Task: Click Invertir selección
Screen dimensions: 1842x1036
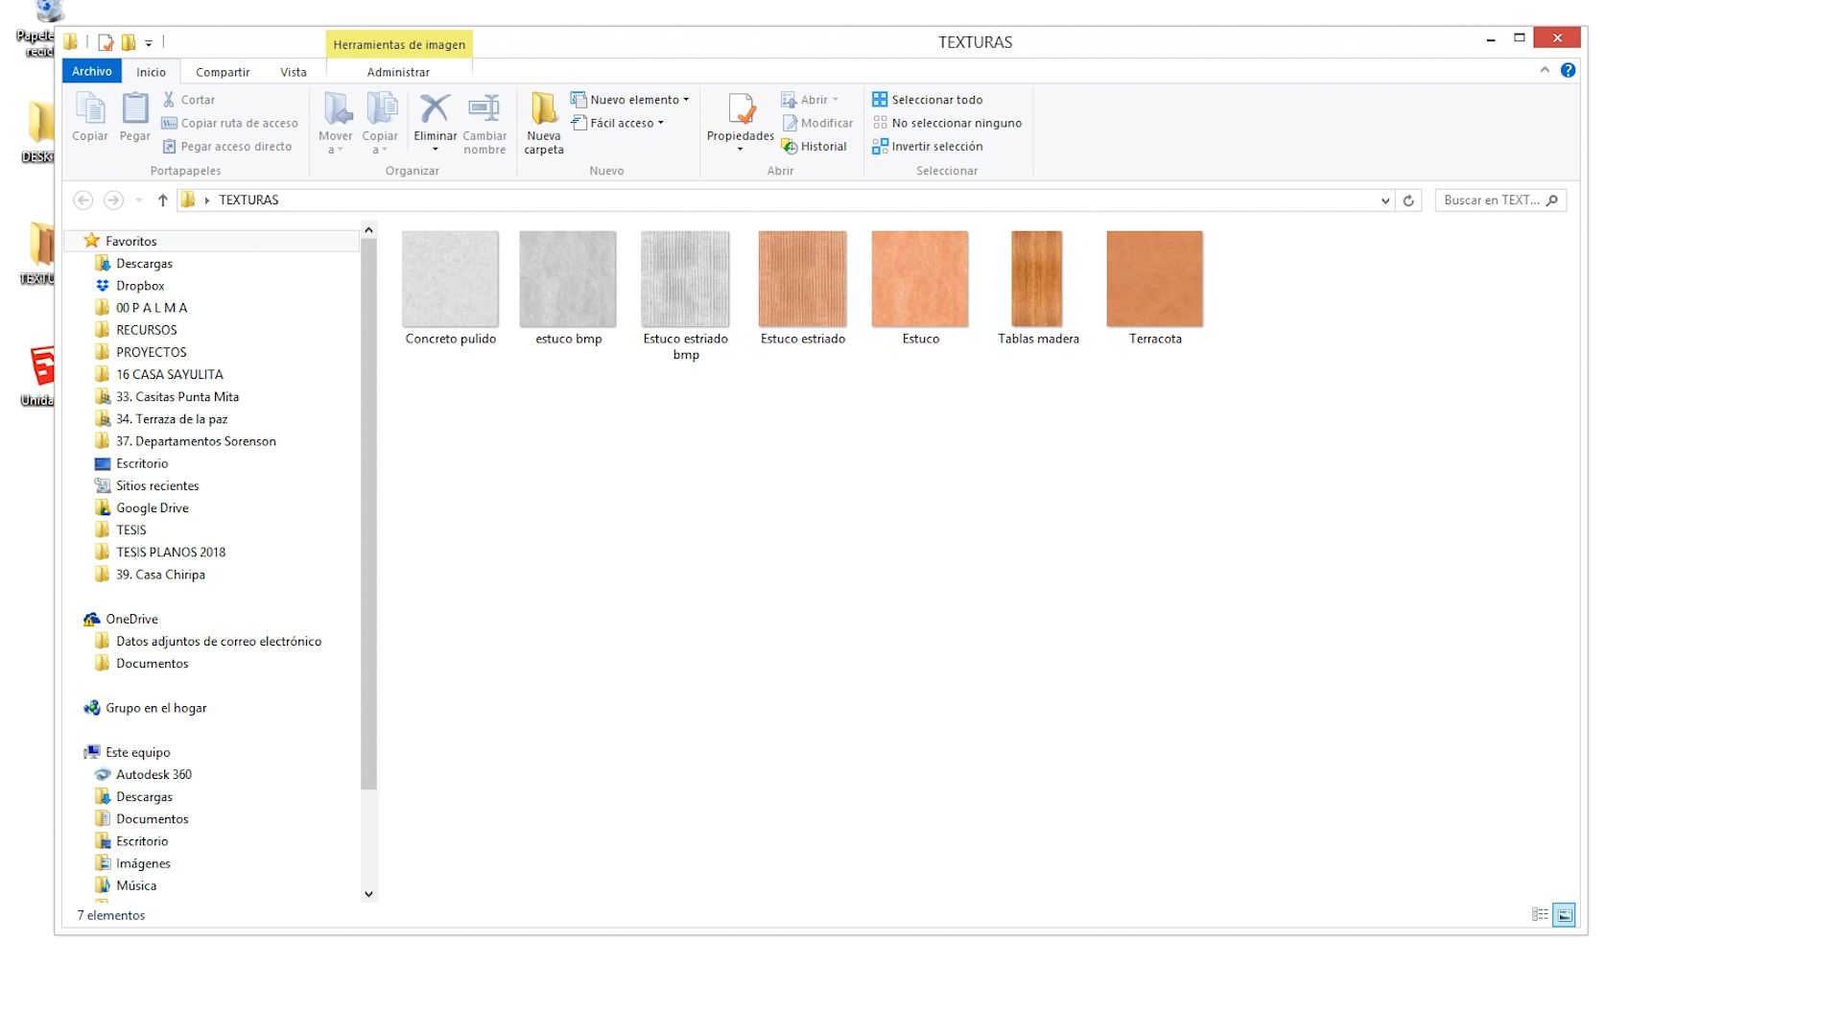Action: 927,147
